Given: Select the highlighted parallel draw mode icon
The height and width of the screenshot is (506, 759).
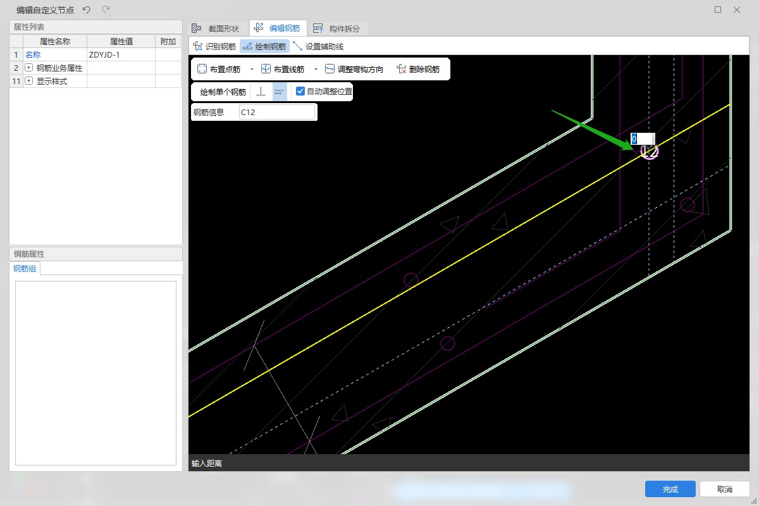Looking at the screenshot, I should pos(279,92).
